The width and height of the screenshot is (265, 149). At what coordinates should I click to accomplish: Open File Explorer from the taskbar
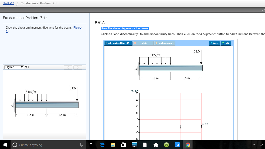113,145
